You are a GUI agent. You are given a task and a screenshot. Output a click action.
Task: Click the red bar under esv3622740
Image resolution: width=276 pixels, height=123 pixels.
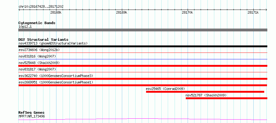click(143, 79)
